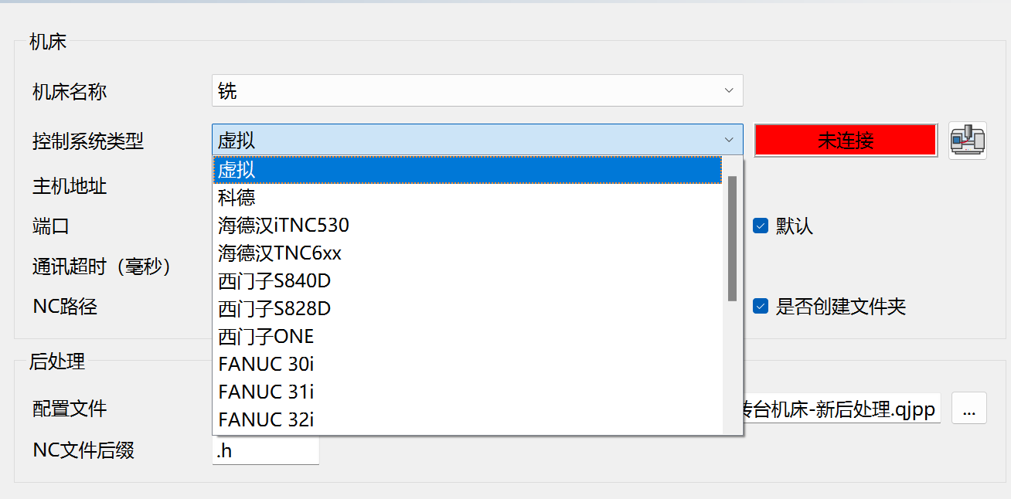Viewport: 1011px width, 499px height.
Task: Toggle the 默认 checkbox
Action: coord(761,226)
